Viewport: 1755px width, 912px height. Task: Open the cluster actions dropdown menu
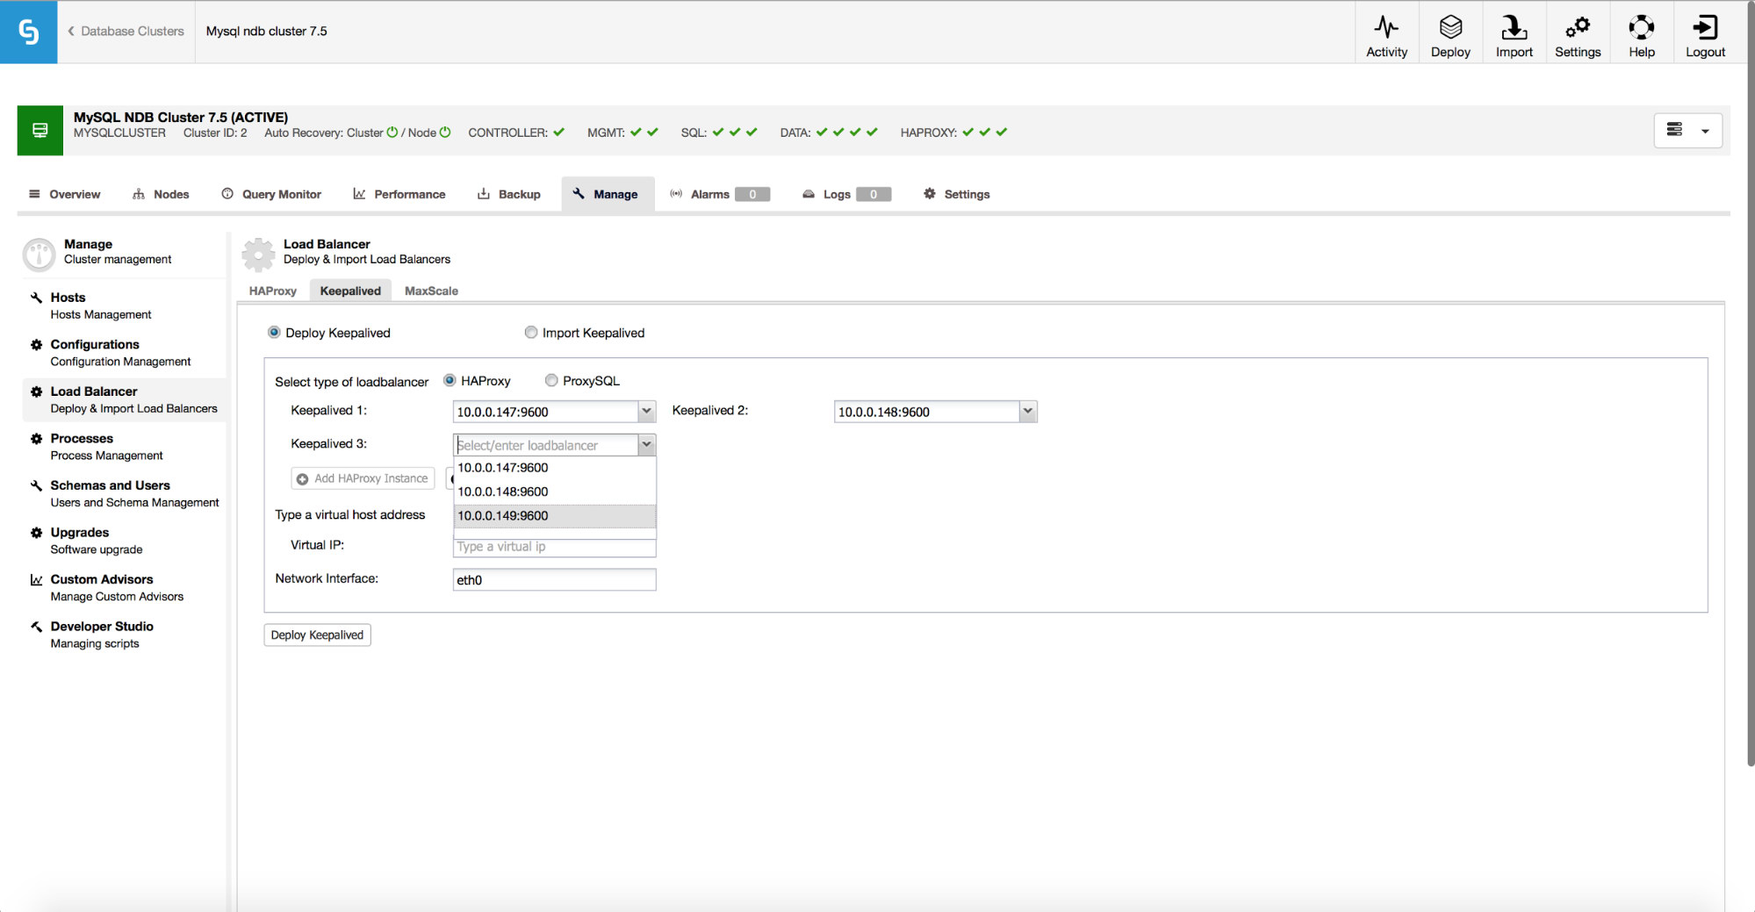(x=1687, y=131)
